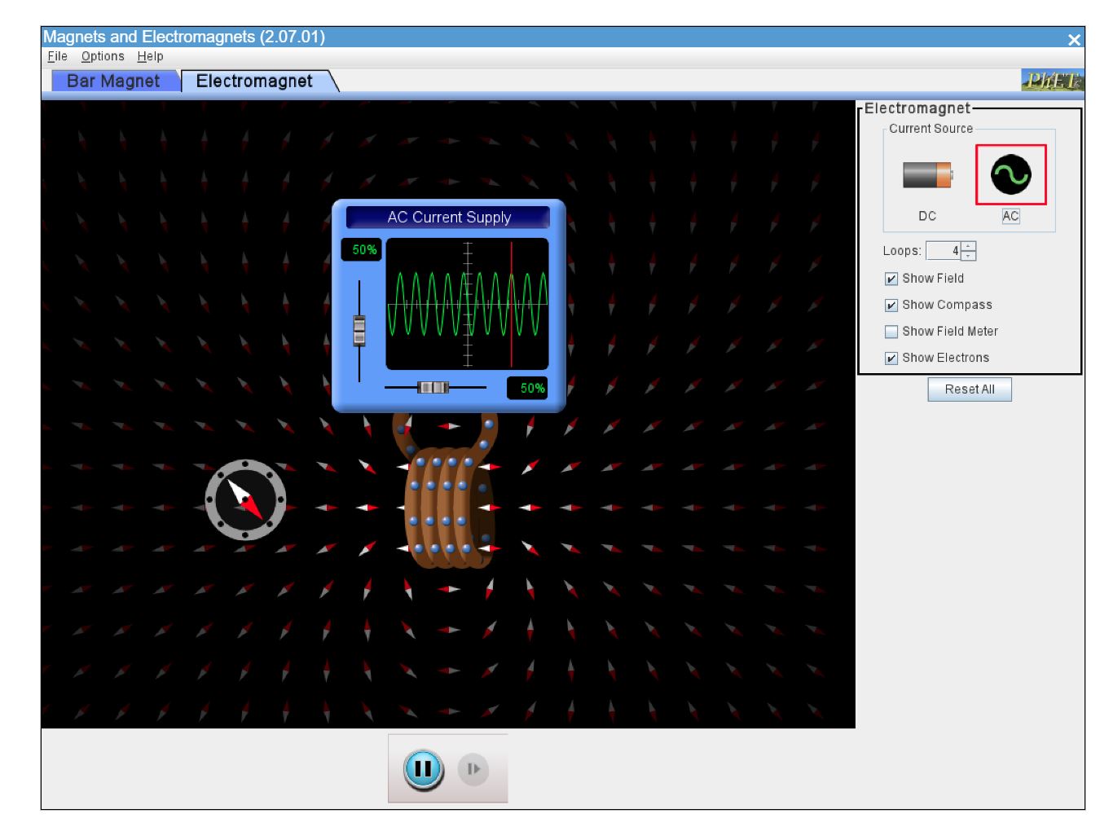Switch to the Bar Magnet tab
The height and width of the screenshot is (827, 1100).
[x=116, y=81]
